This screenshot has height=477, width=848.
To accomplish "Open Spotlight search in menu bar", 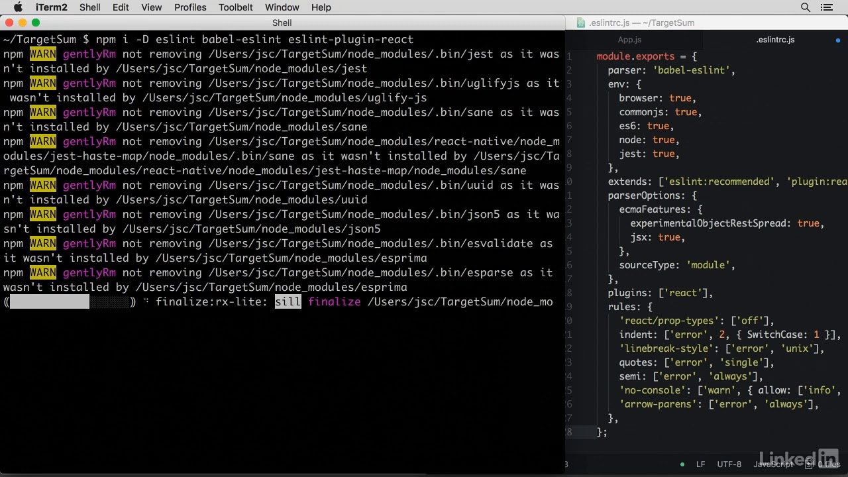I will tap(806, 7).
